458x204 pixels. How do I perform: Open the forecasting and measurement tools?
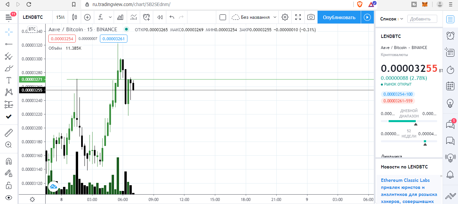tap(9, 104)
